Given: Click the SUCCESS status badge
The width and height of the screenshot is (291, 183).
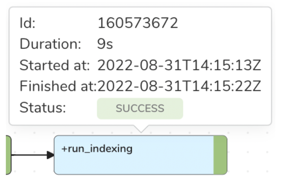Looking at the screenshot, I should 140,109.
